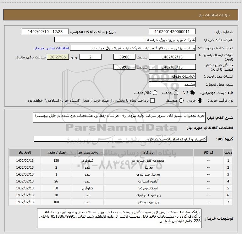Viewport: 242px width, 234px height.
Task: Click the شرح کلی نیاز description box
Action: [x=119, y=117]
